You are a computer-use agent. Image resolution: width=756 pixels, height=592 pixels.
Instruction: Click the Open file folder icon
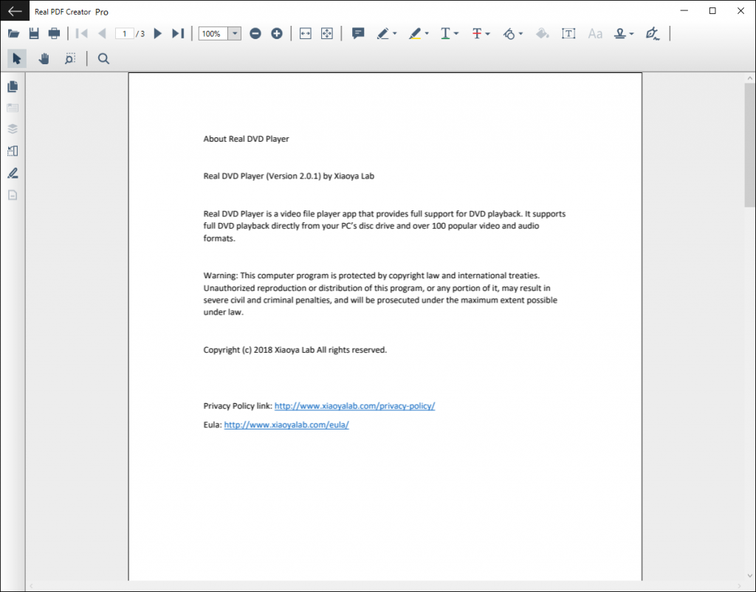tap(13, 33)
